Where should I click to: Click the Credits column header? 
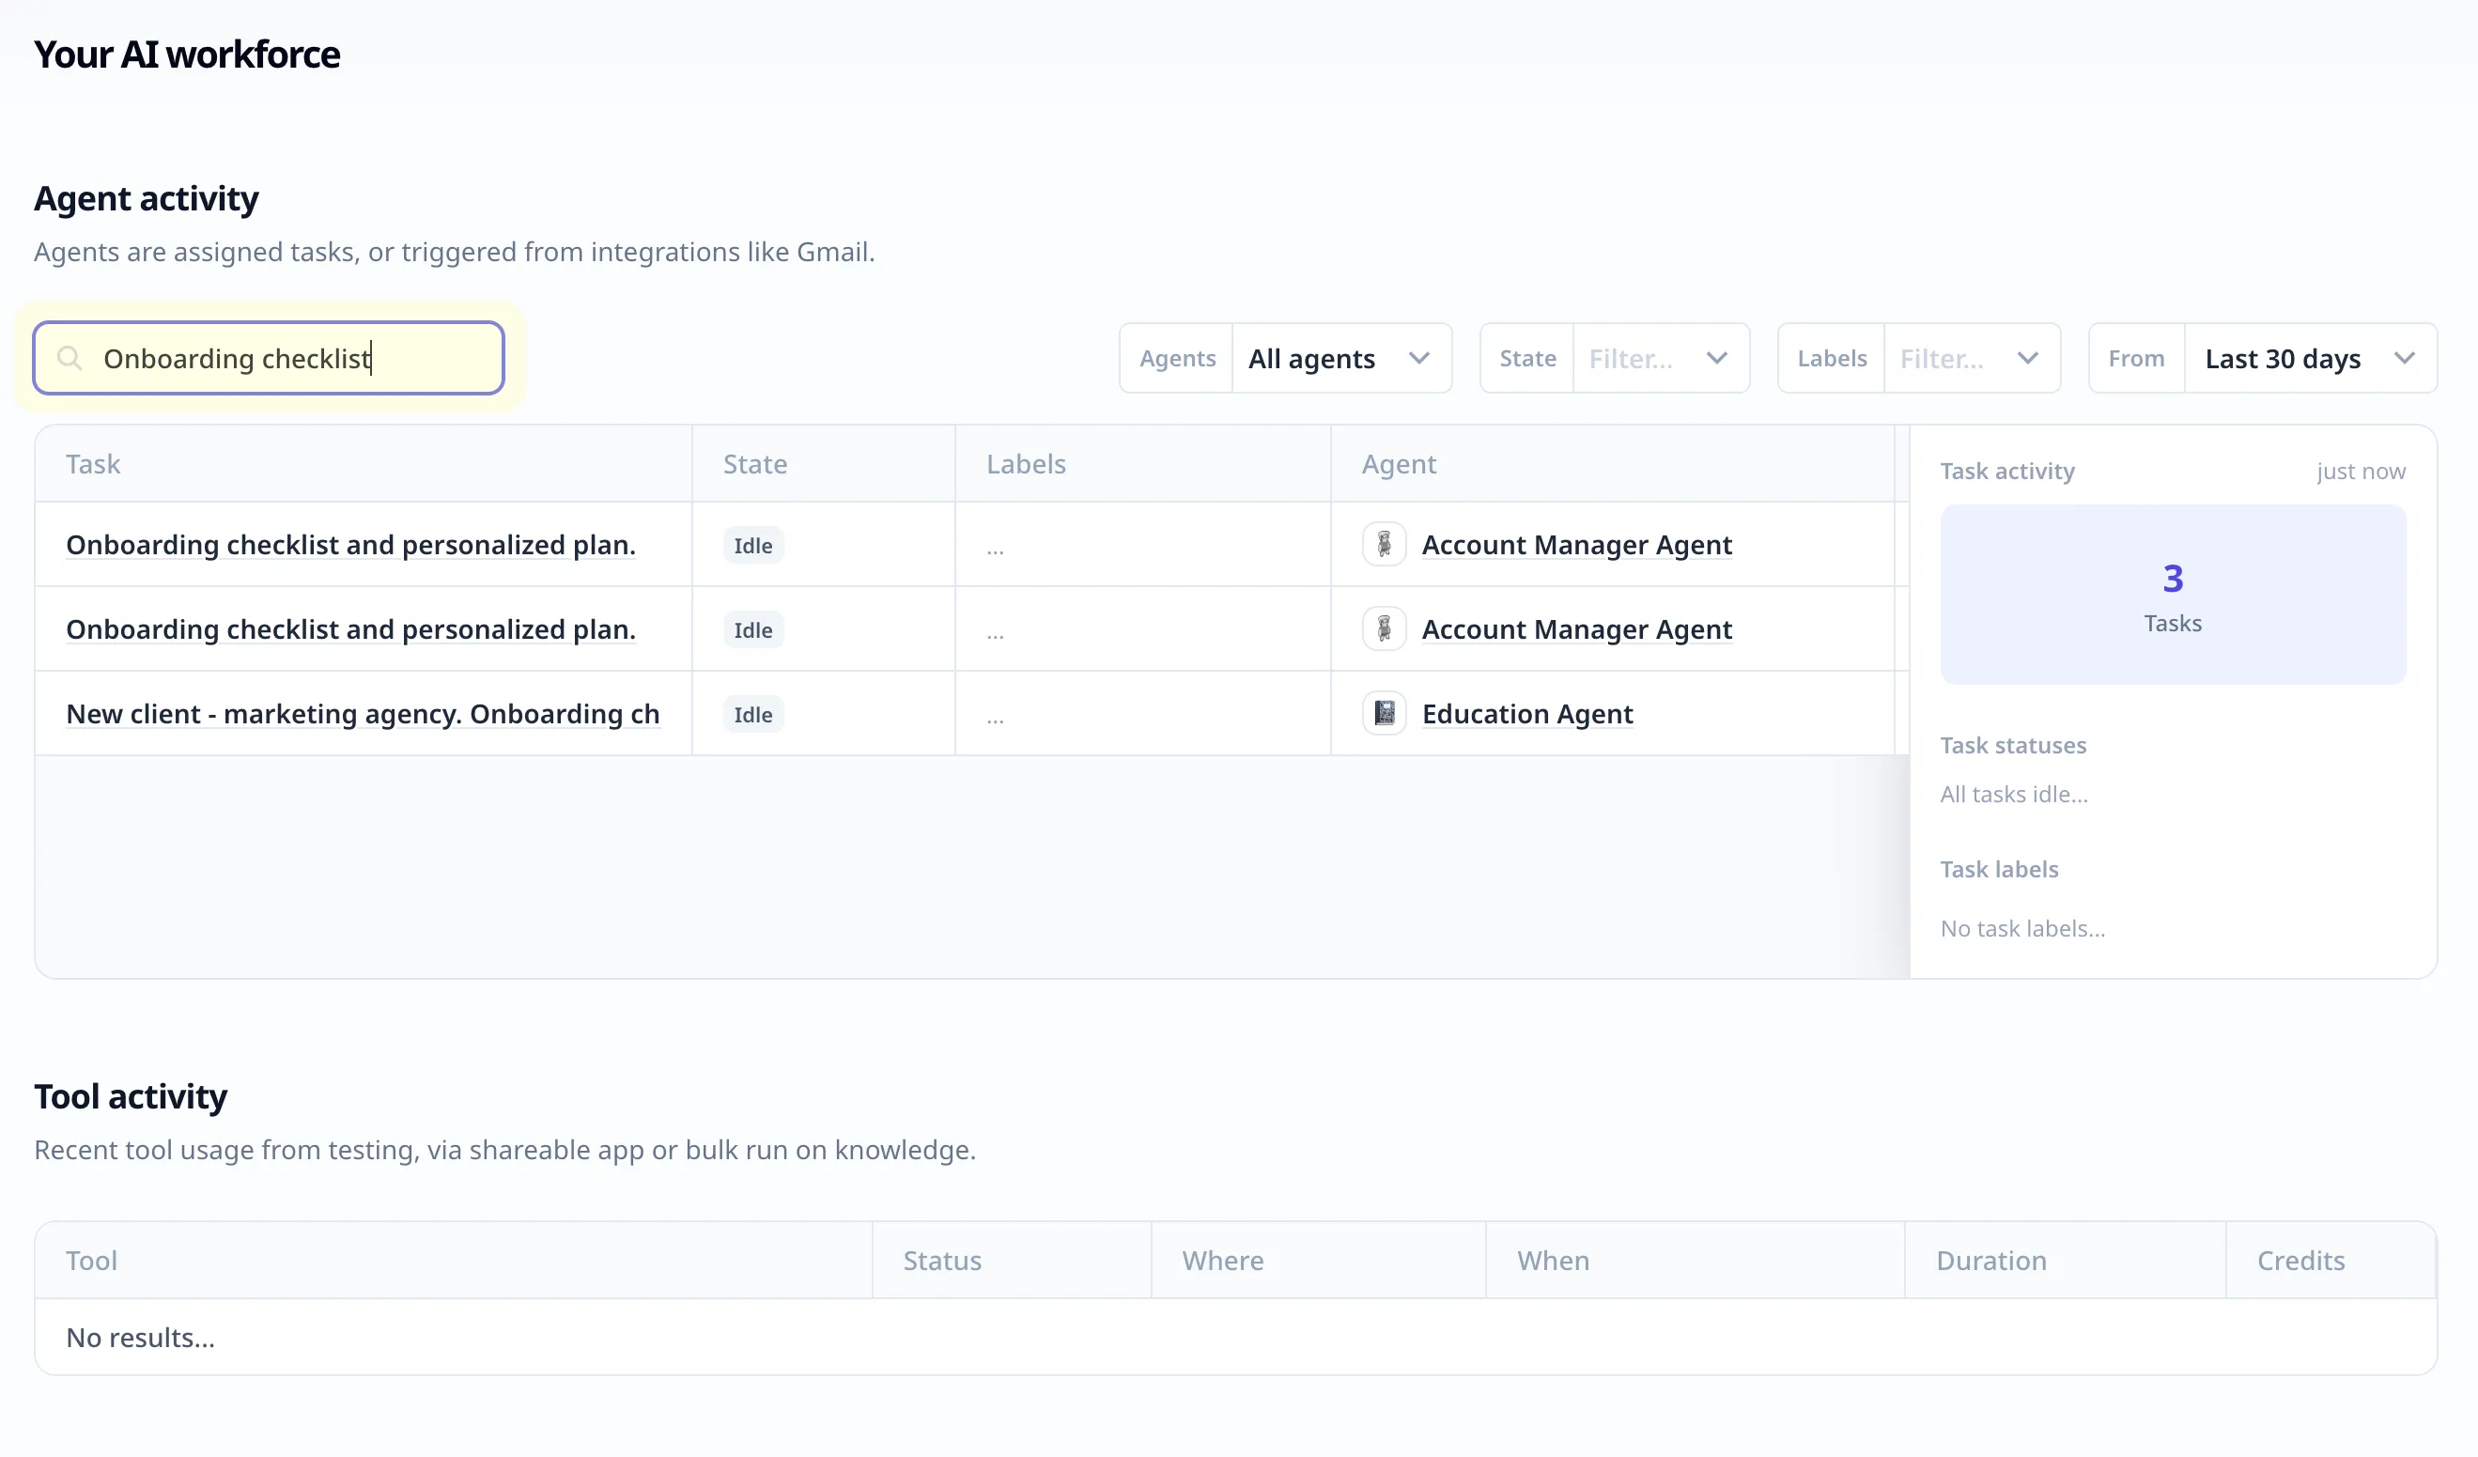point(2300,1261)
